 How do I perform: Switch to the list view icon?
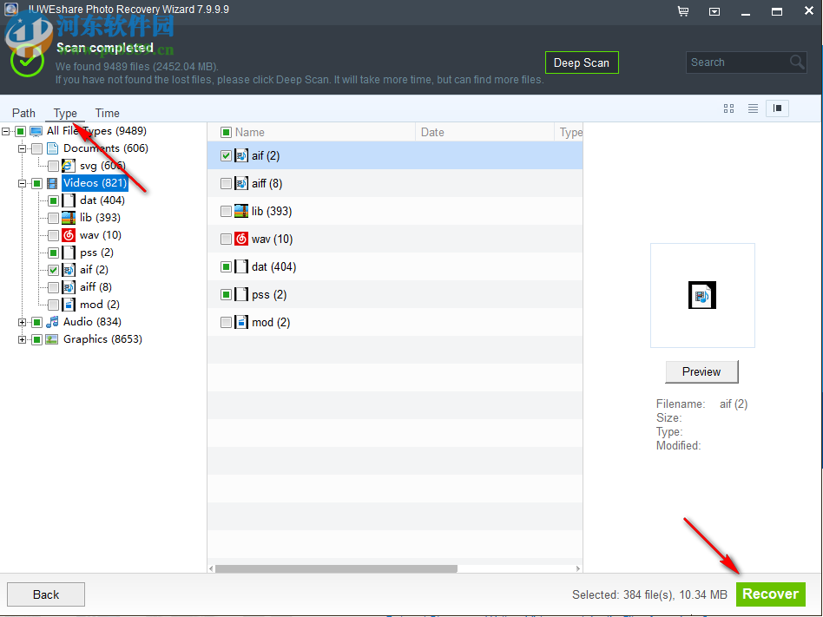tap(752, 108)
